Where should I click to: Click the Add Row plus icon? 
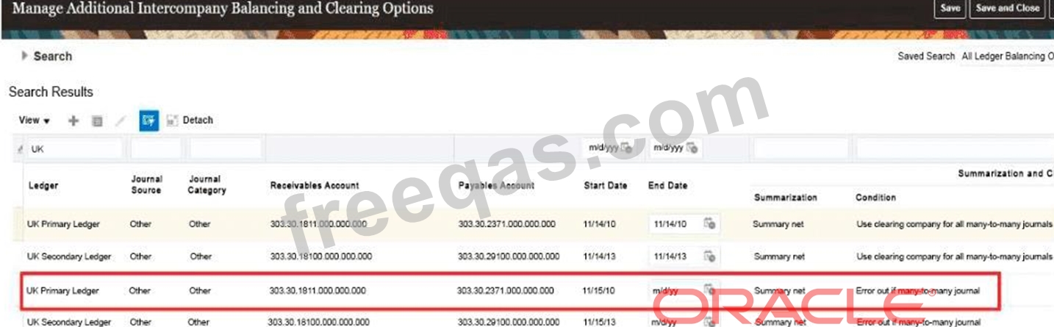point(74,121)
